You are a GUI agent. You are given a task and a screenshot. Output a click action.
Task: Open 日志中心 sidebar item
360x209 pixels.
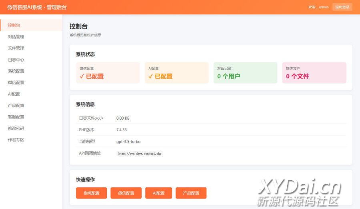pyautogui.click(x=16, y=60)
